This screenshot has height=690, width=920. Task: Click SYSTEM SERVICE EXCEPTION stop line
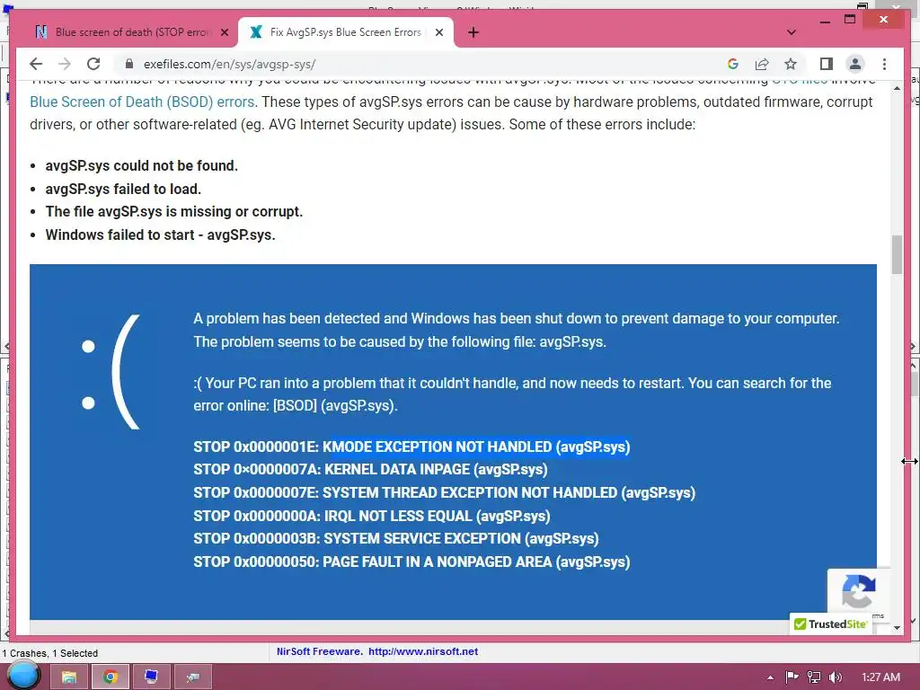[x=396, y=539]
